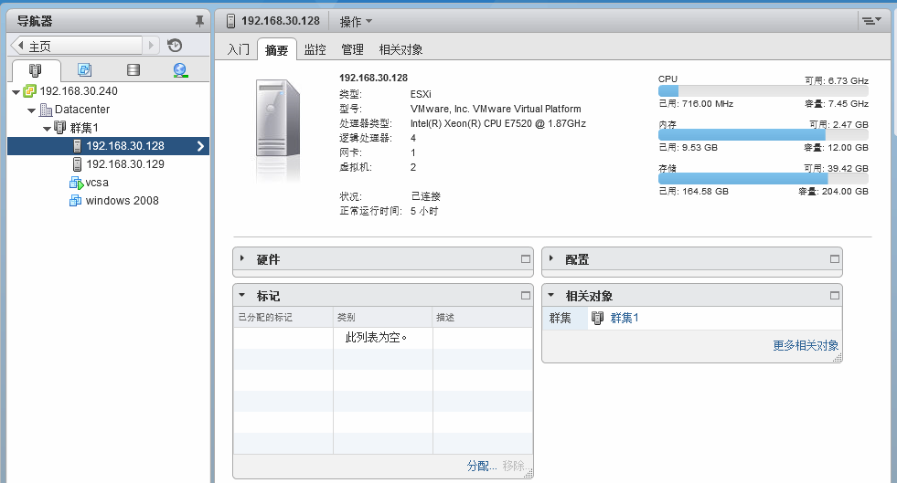Collapse the 标记 panel
The image size is (897, 483).
click(242, 295)
